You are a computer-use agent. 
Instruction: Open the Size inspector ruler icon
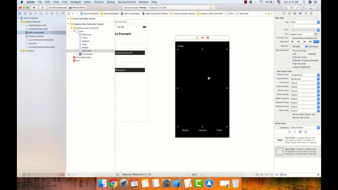point(306,13)
